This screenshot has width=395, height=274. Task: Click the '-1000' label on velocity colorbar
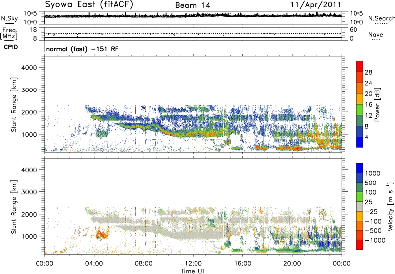375,240
